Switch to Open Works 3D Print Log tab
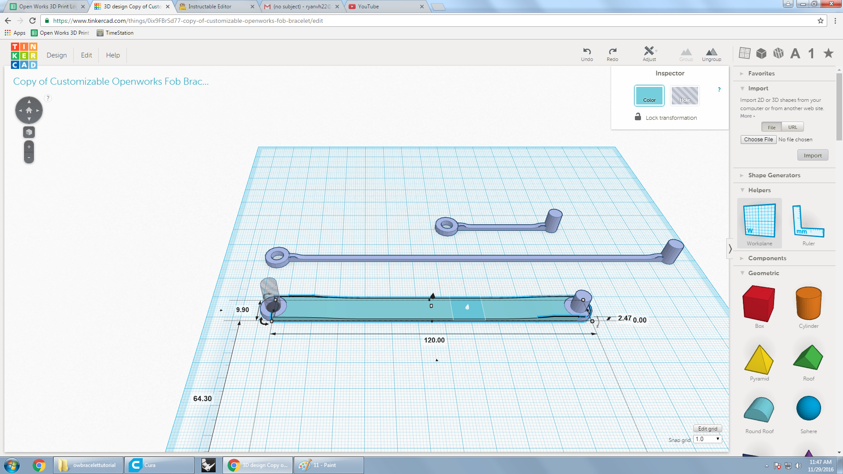 pos(47,7)
